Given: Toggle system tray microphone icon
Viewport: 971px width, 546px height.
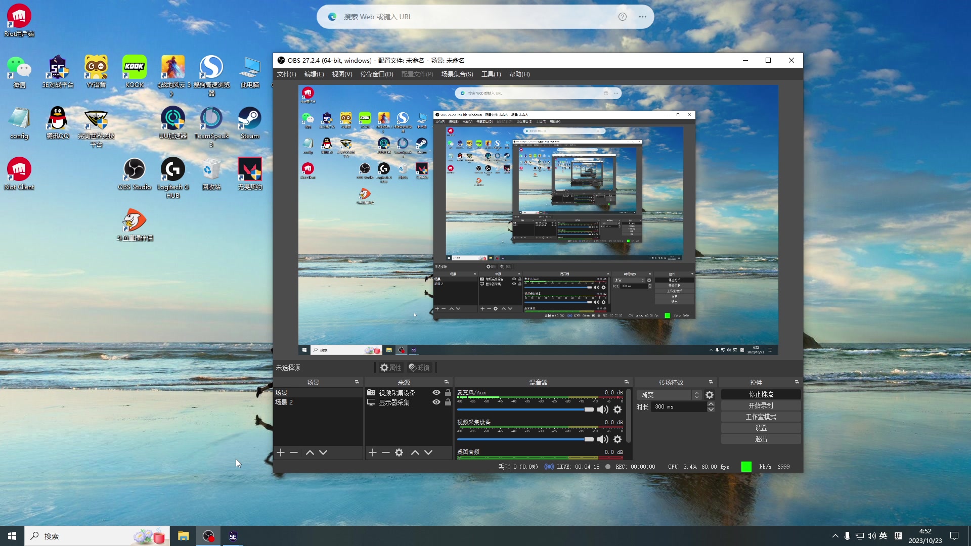Looking at the screenshot, I should point(847,536).
